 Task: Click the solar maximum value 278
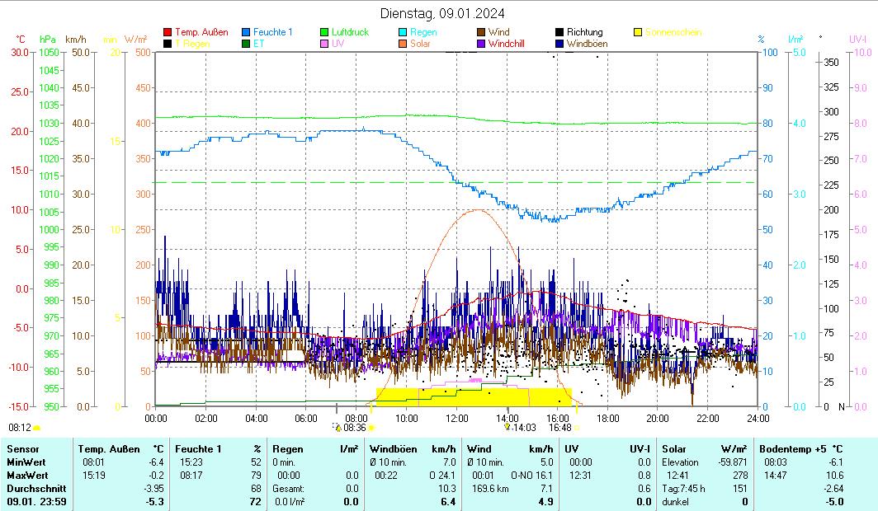(740, 476)
